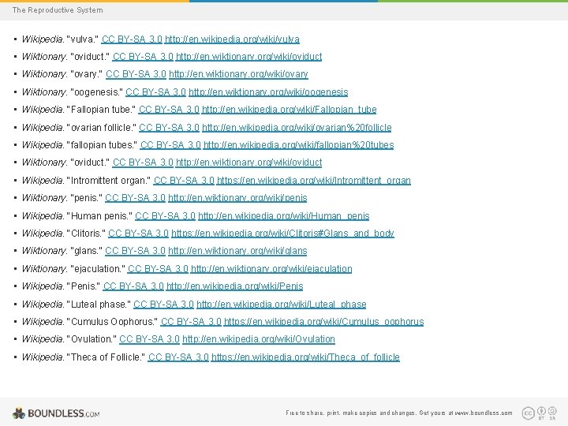The width and height of the screenshot is (568, 426).
Task: Open the Human_penis Wikipedia link
Action: (284, 216)
